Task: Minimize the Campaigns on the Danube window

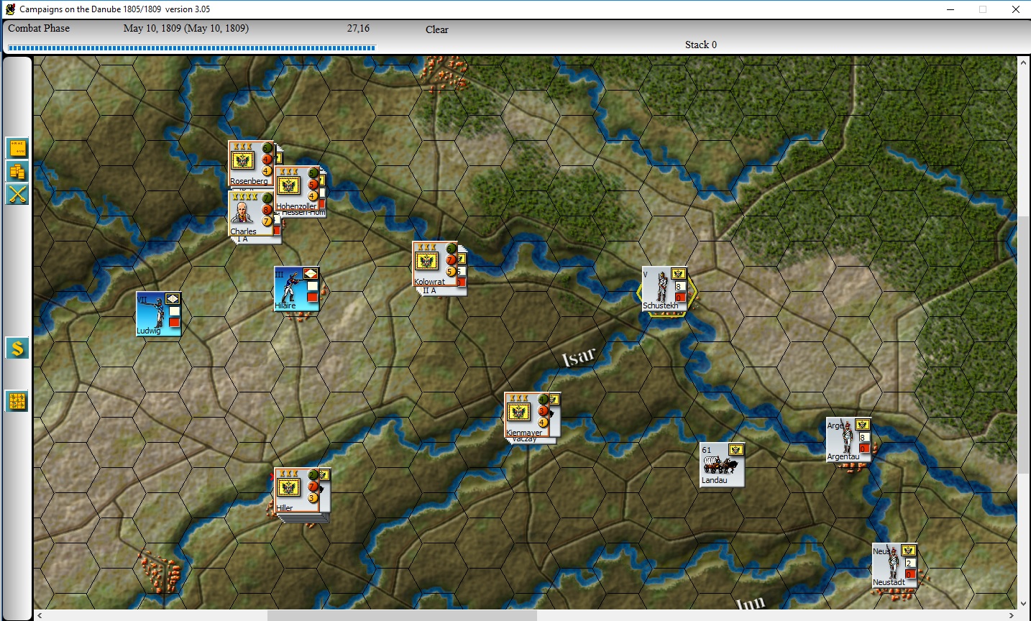Action: coord(950,9)
